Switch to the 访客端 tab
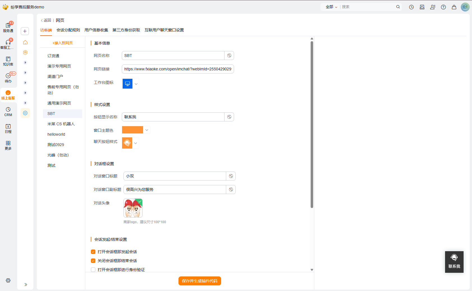The width and height of the screenshot is (472, 291). 46,30
